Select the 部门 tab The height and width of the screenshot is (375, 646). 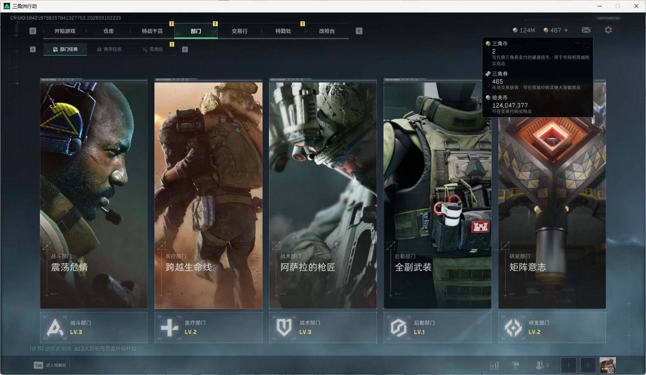pos(196,31)
